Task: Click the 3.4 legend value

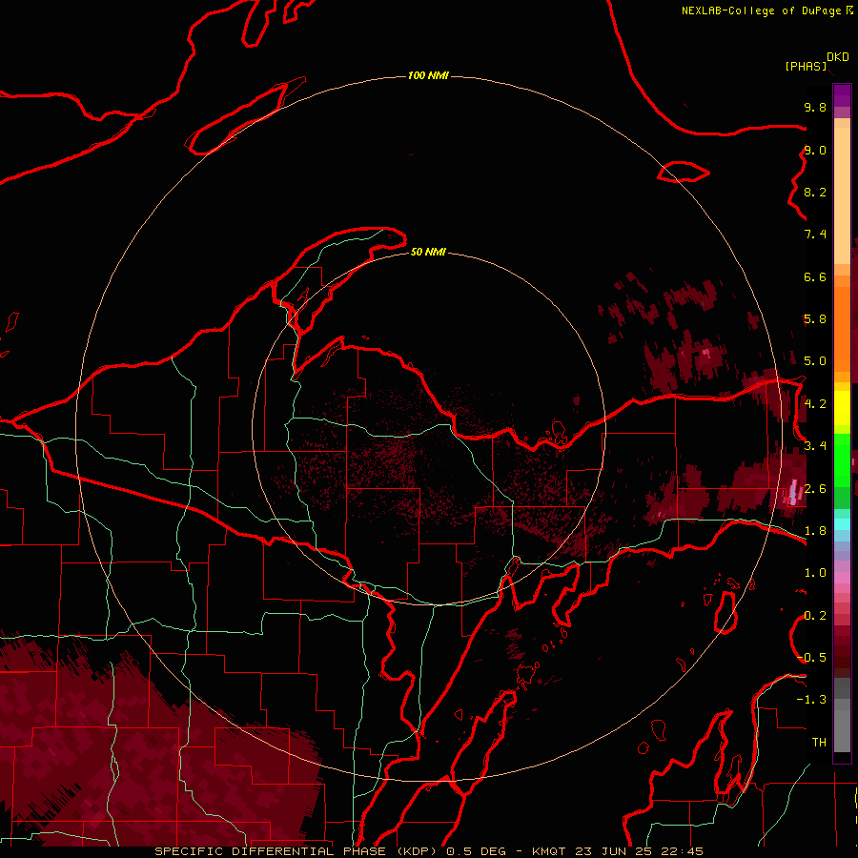Action: [x=815, y=446]
